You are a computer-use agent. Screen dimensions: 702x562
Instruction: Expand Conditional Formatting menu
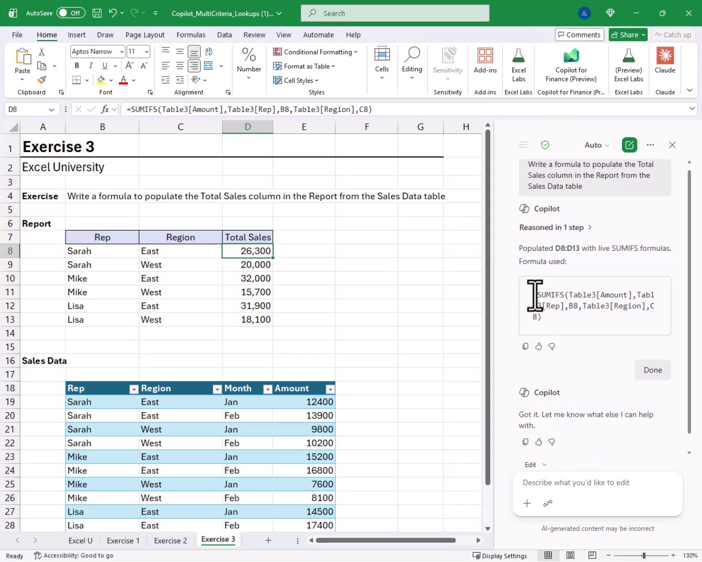pyautogui.click(x=315, y=52)
